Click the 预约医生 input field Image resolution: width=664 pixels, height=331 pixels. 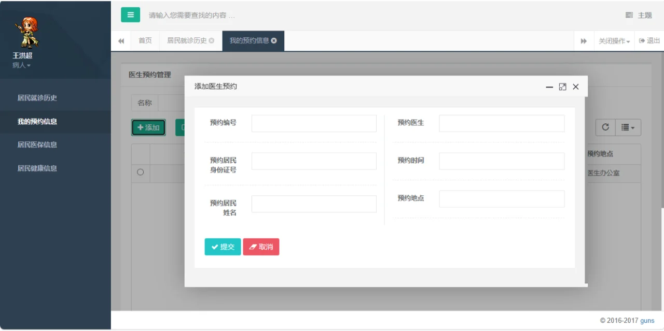[x=502, y=123]
